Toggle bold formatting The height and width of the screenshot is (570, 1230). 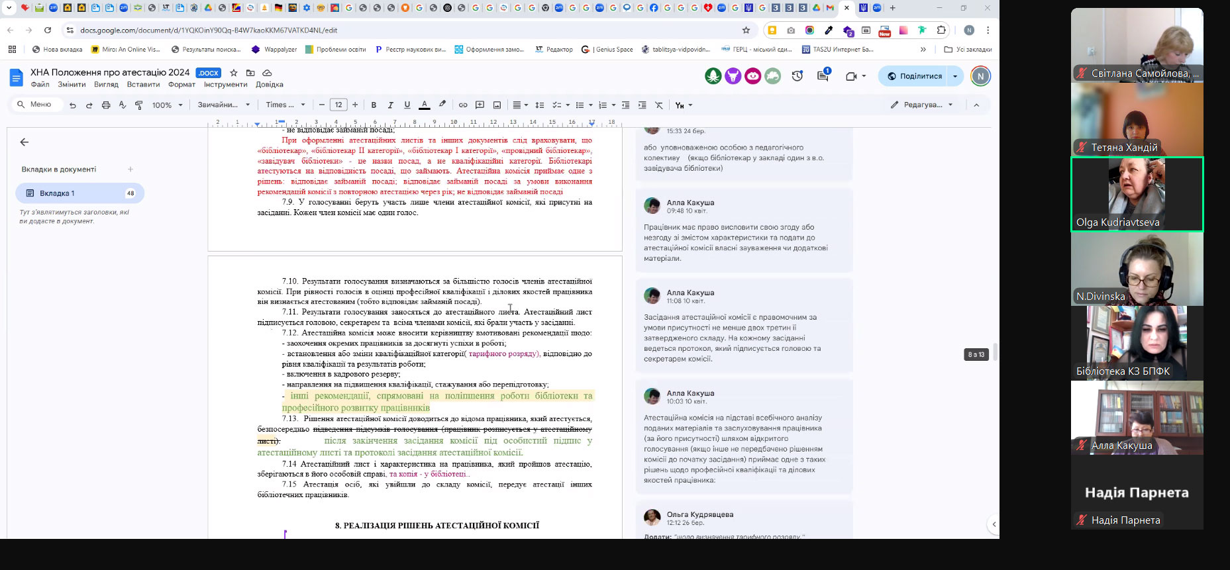coord(374,105)
